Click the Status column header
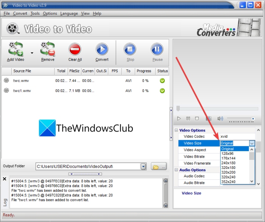 162,71
